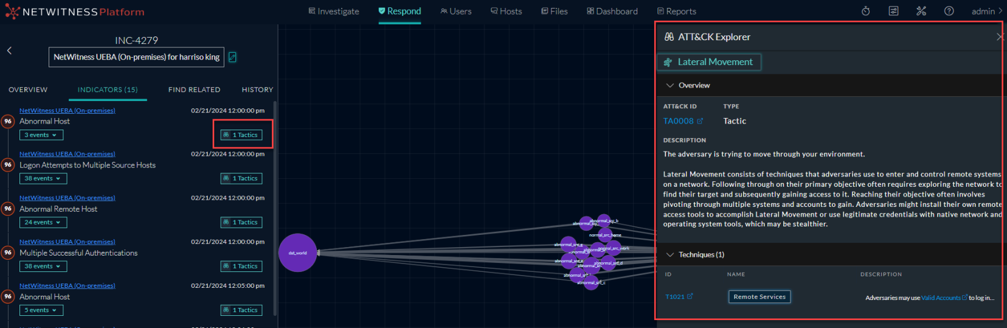
Task: Go to the Users section
Action: [x=456, y=11]
